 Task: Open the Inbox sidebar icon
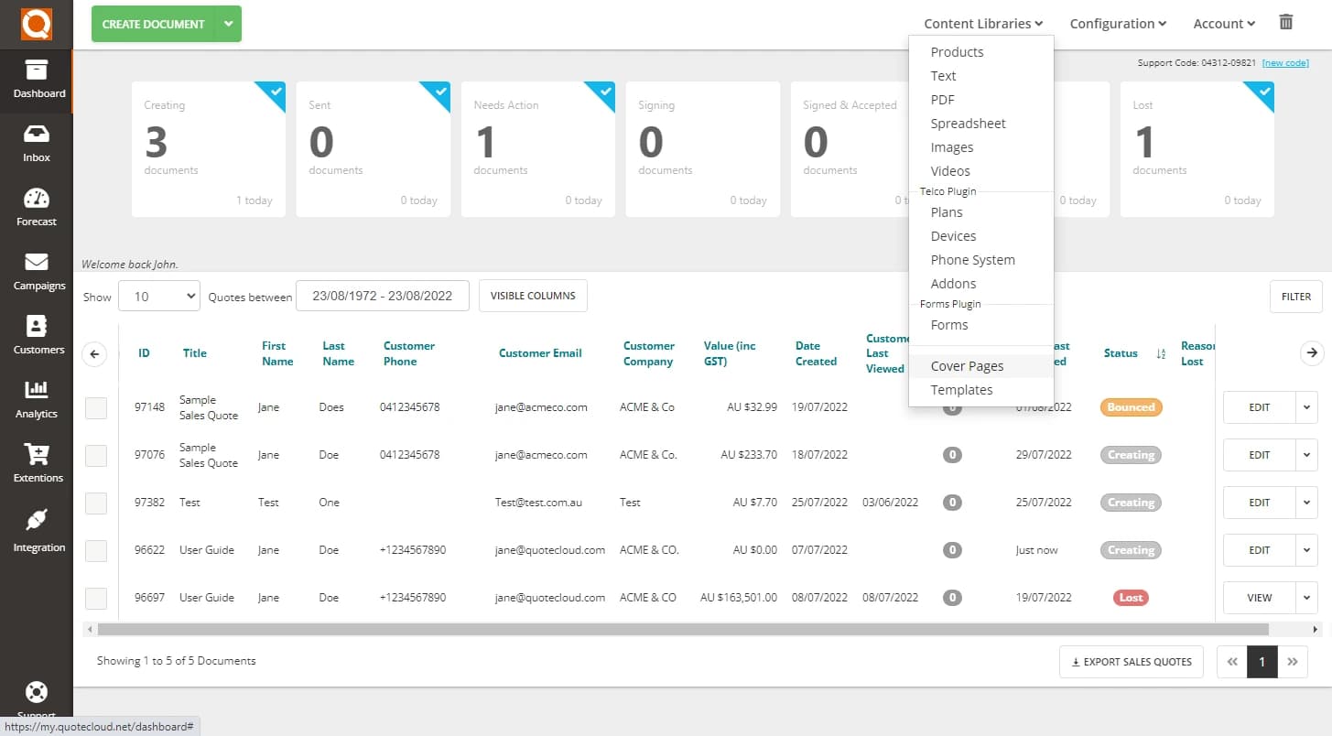pos(37,135)
